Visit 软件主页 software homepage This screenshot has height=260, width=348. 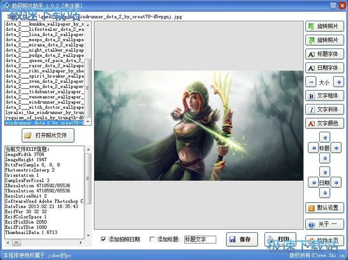pyautogui.click(x=324, y=241)
